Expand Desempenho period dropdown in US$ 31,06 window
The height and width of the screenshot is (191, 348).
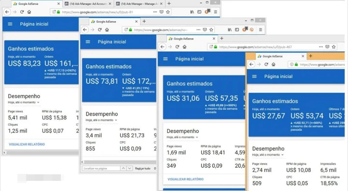(182, 137)
